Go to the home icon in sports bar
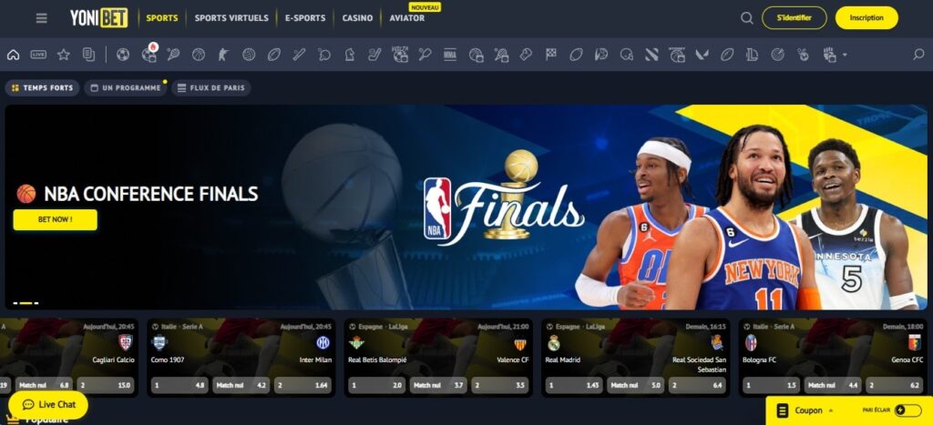This screenshot has height=425, width=933. tap(13, 55)
